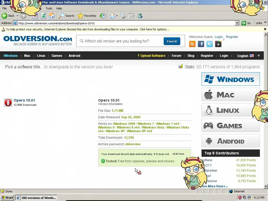Click the Find It! button
The width and height of the screenshot is (268, 201).
[x=172, y=41]
